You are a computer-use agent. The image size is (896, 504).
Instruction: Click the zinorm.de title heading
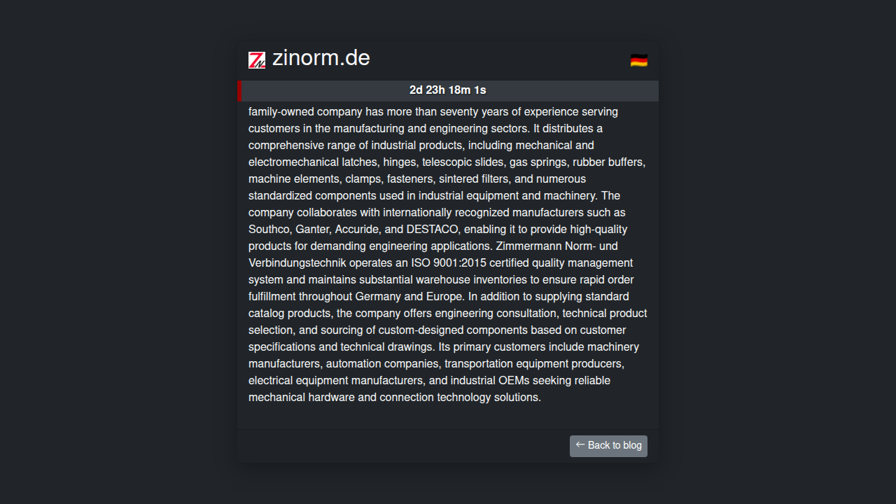321,58
